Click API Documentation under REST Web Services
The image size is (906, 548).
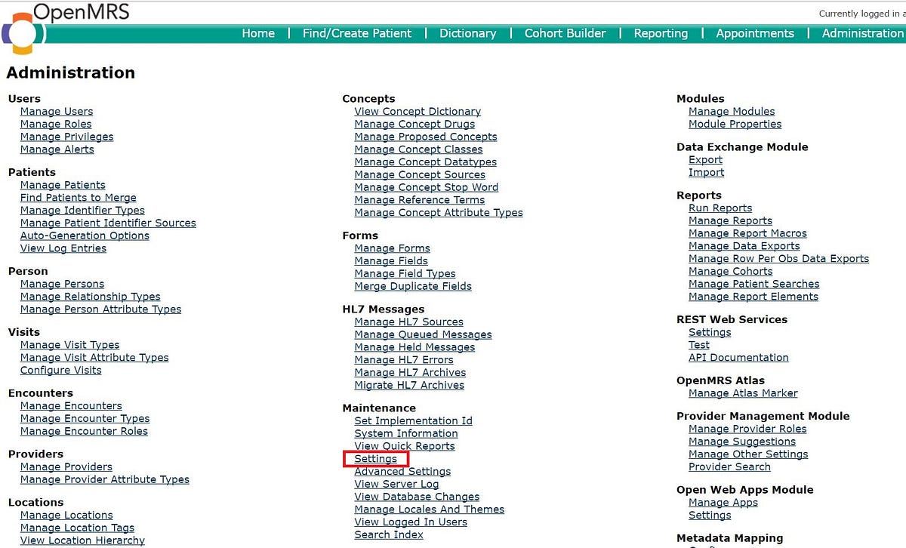coord(738,357)
